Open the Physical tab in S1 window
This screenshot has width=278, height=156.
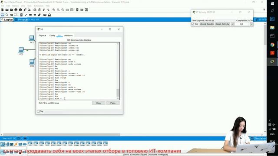pyautogui.click(x=43, y=36)
